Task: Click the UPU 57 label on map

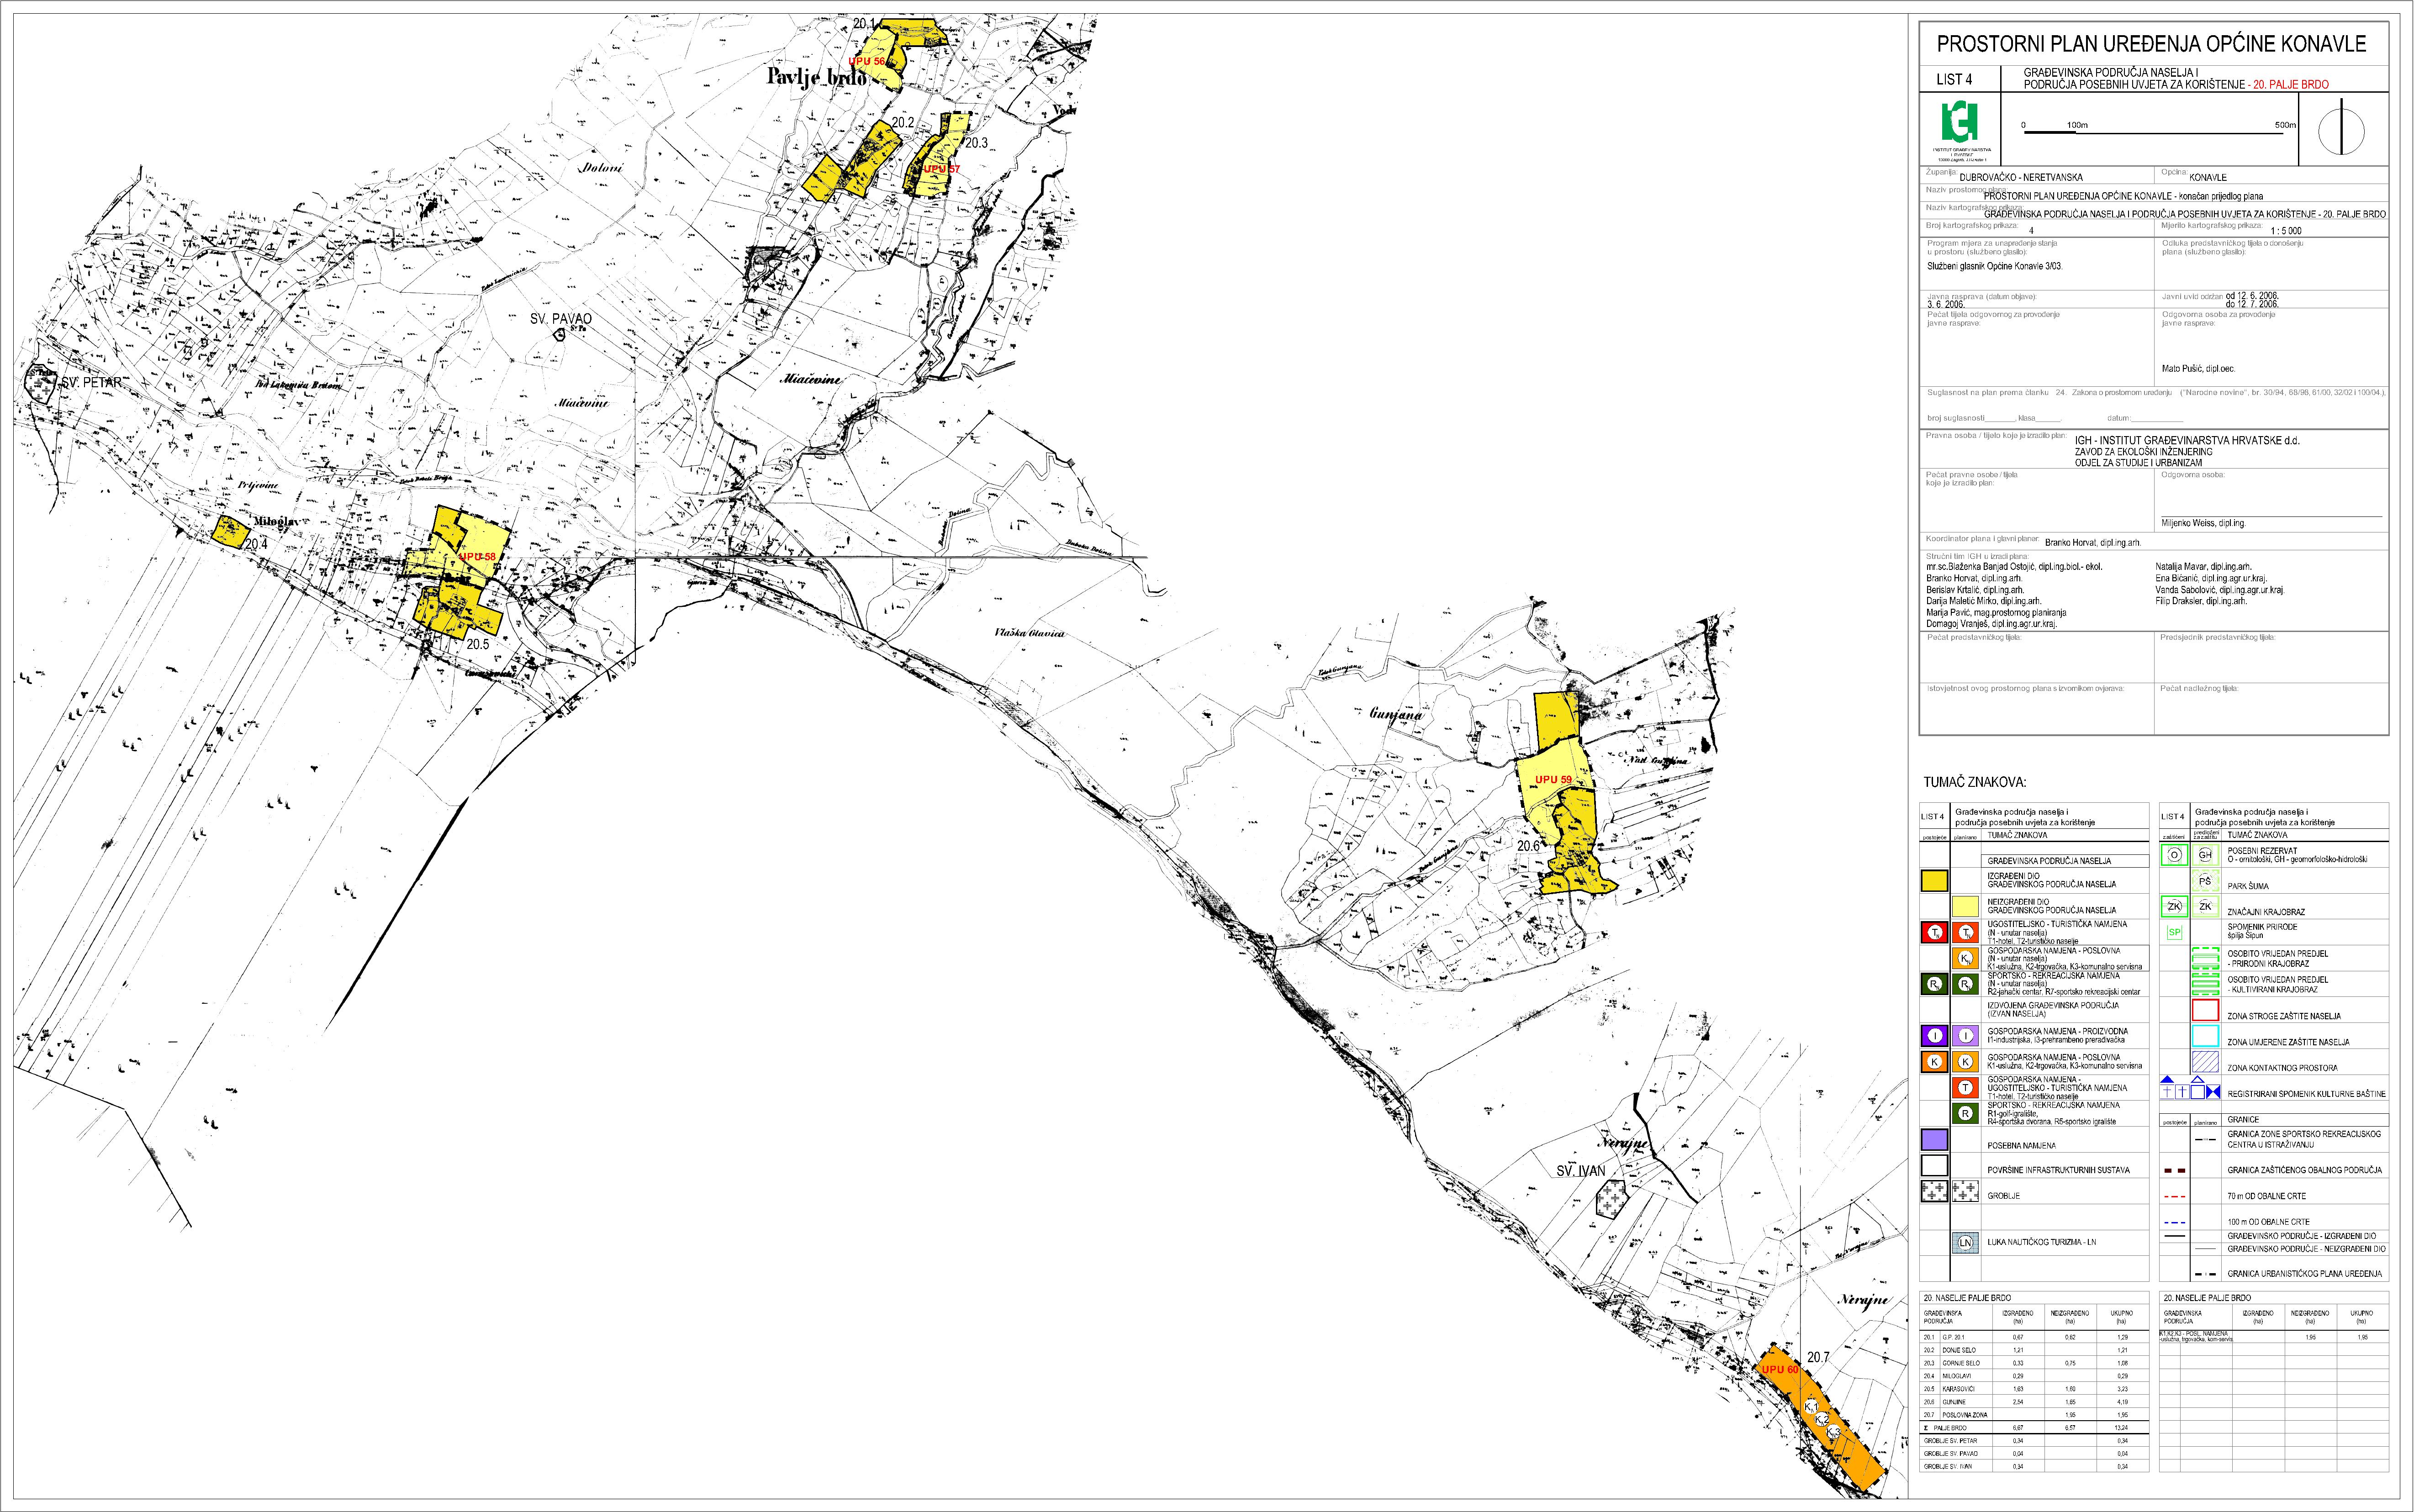Action: 941,169
